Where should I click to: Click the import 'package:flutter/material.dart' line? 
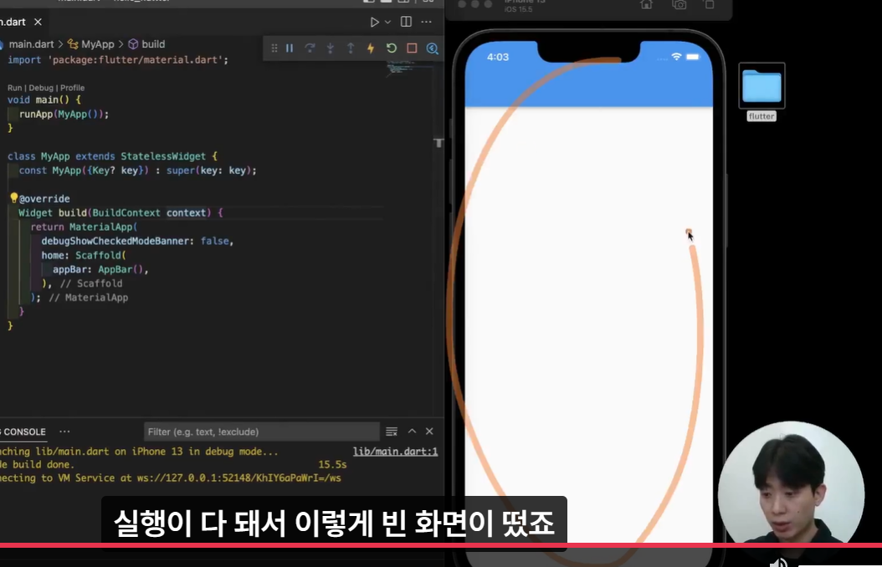coord(118,59)
